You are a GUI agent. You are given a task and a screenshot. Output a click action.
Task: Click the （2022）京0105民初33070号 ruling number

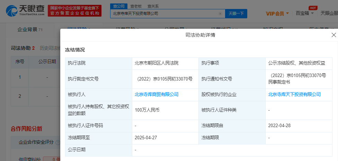(x=165, y=79)
